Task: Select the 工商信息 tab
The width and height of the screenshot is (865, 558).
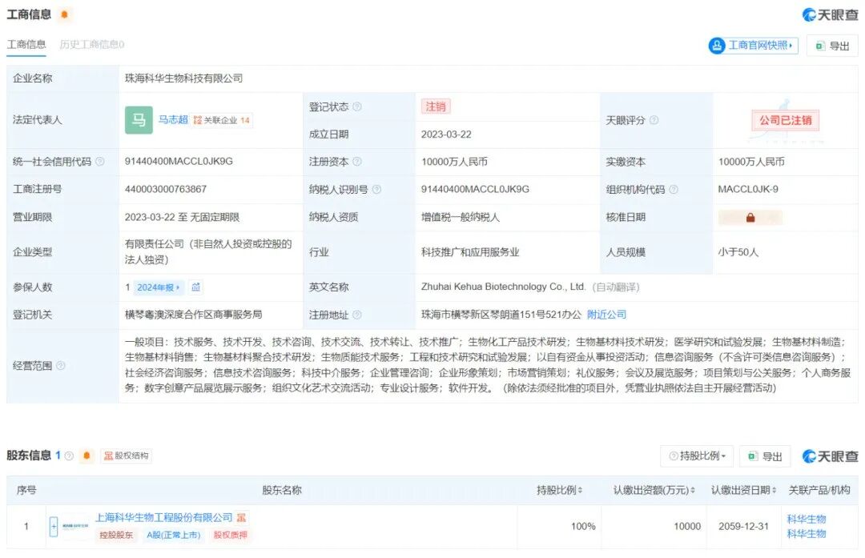Action: (26, 45)
